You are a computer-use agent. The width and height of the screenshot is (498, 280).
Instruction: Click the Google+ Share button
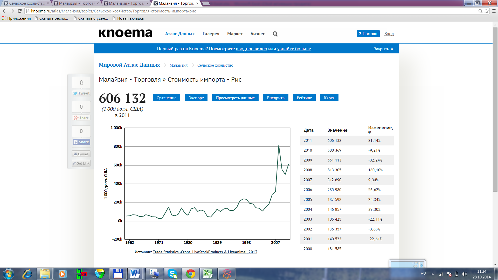(81, 118)
